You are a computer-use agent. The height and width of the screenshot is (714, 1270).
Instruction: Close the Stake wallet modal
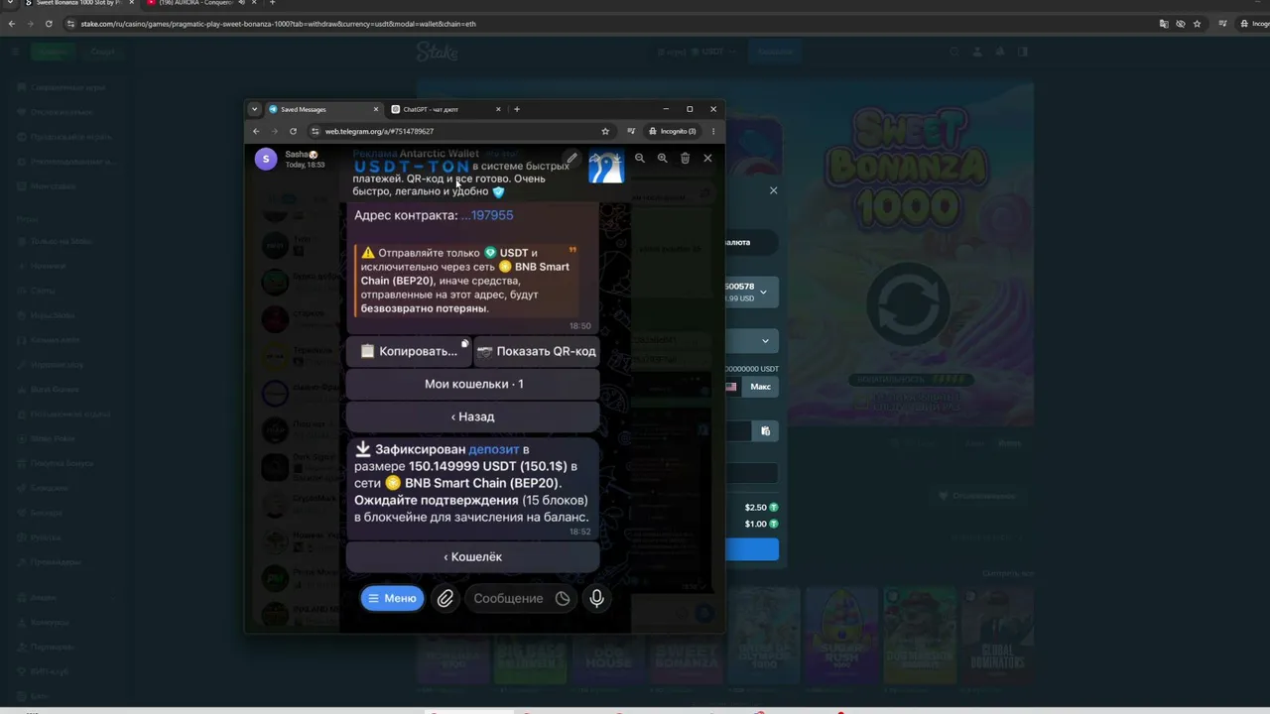[774, 190]
